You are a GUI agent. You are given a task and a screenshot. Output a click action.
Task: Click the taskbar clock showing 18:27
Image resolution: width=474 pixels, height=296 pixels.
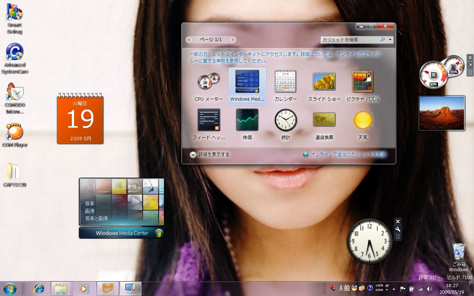[452, 289]
